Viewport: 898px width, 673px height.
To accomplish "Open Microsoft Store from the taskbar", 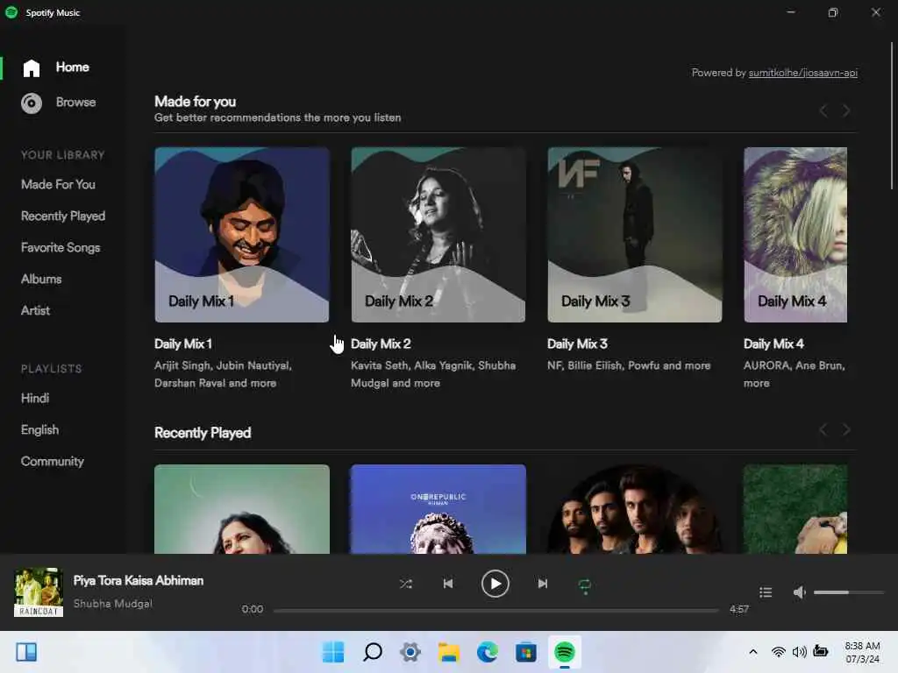I will tap(526, 652).
